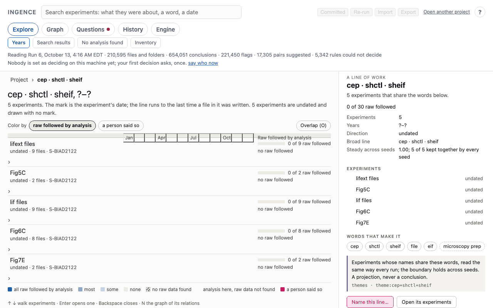Screen dimensions: 493x308
Task: Click the Jan month on the timeline header
Action: point(129,138)
